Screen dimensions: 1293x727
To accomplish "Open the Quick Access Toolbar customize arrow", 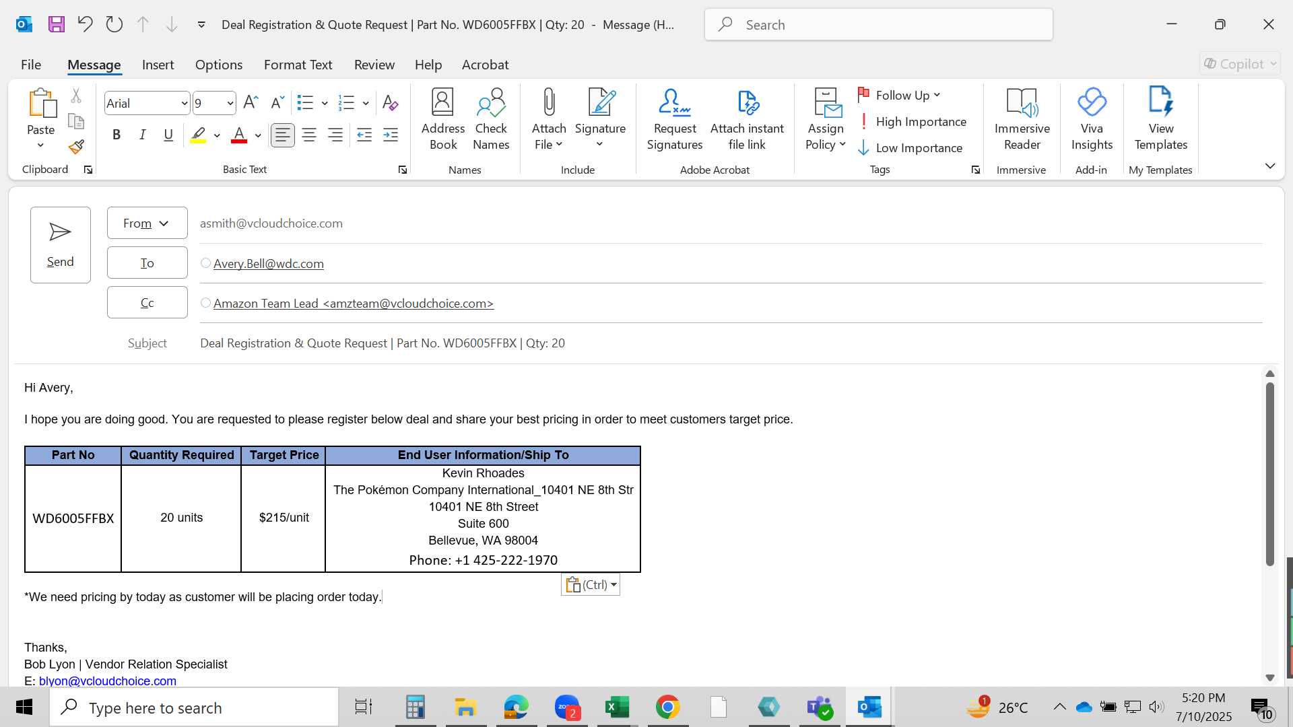I will coord(201,25).
